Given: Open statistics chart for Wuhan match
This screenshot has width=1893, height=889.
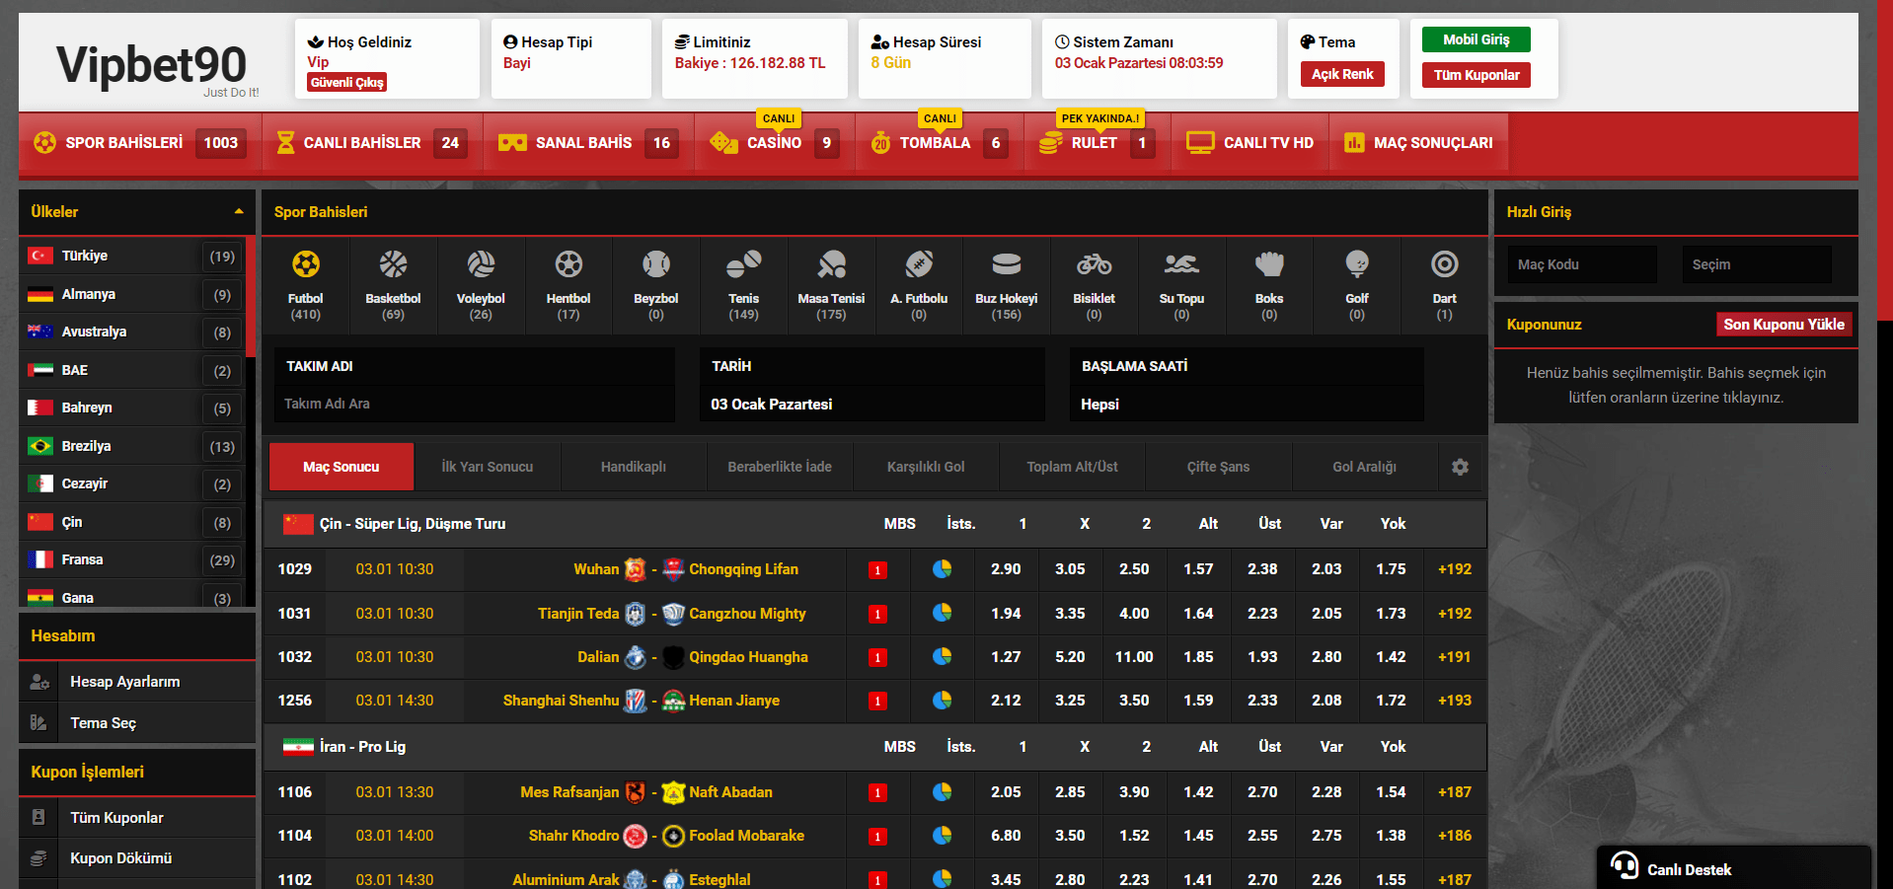Looking at the screenshot, I should pyautogui.click(x=943, y=569).
